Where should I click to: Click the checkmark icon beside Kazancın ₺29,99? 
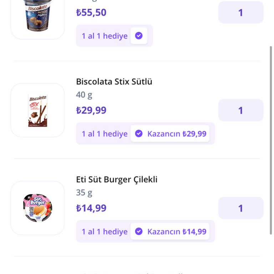[139, 134]
